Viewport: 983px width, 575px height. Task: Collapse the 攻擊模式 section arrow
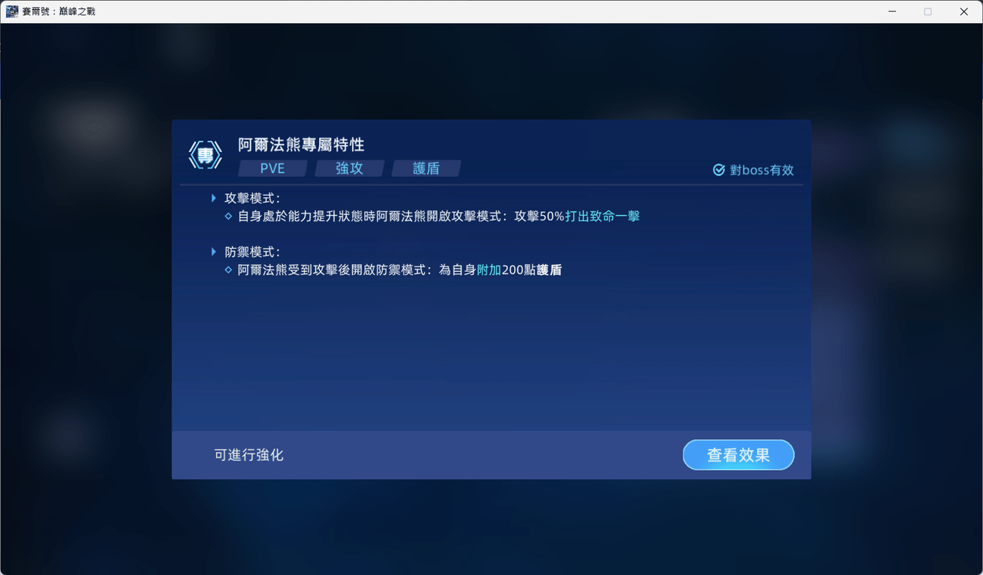pos(214,198)
